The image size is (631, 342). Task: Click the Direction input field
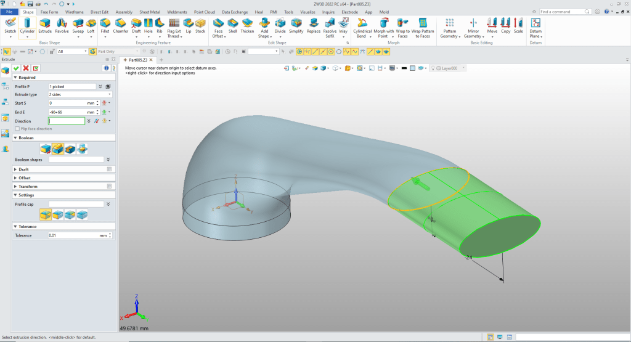tap(67, 121)
